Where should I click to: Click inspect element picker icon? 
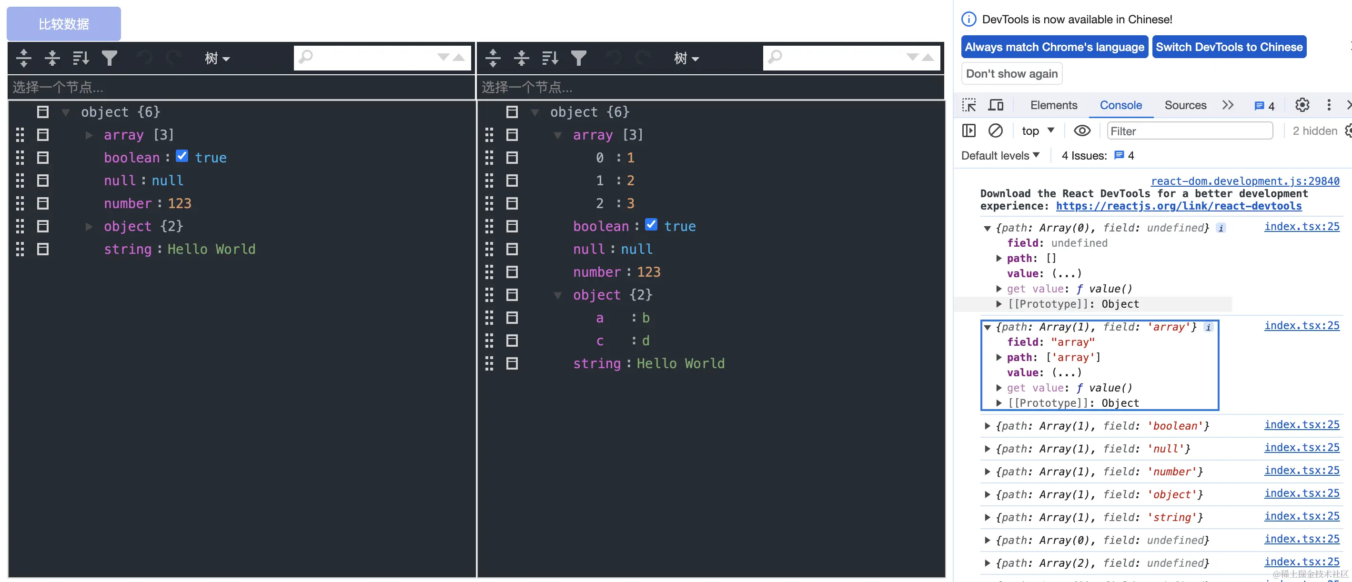(x=969, y=105)
